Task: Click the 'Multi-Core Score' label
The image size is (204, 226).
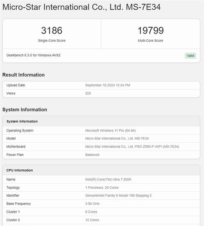Action: pos(151,41)
